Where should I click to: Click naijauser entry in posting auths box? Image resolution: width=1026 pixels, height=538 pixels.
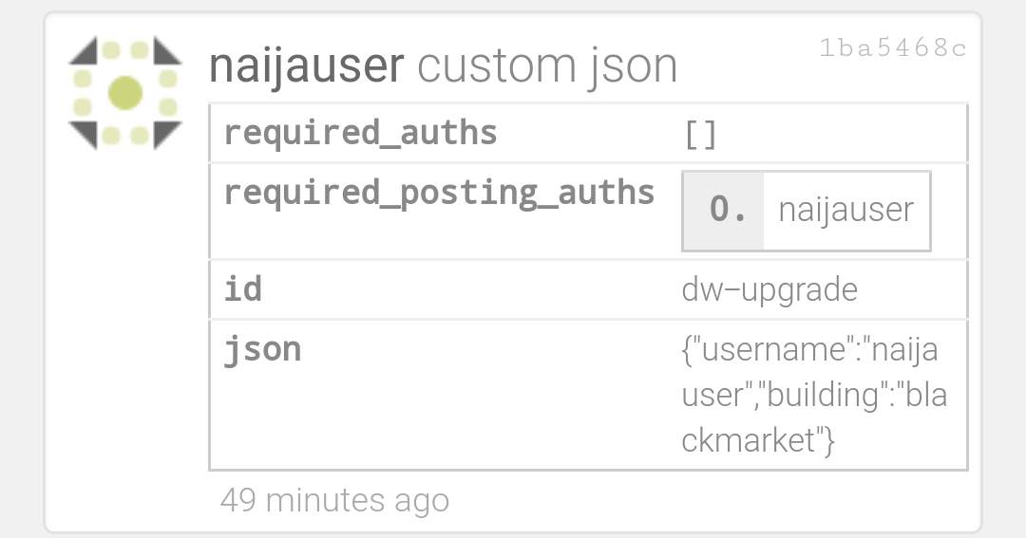tap(845, 210)
